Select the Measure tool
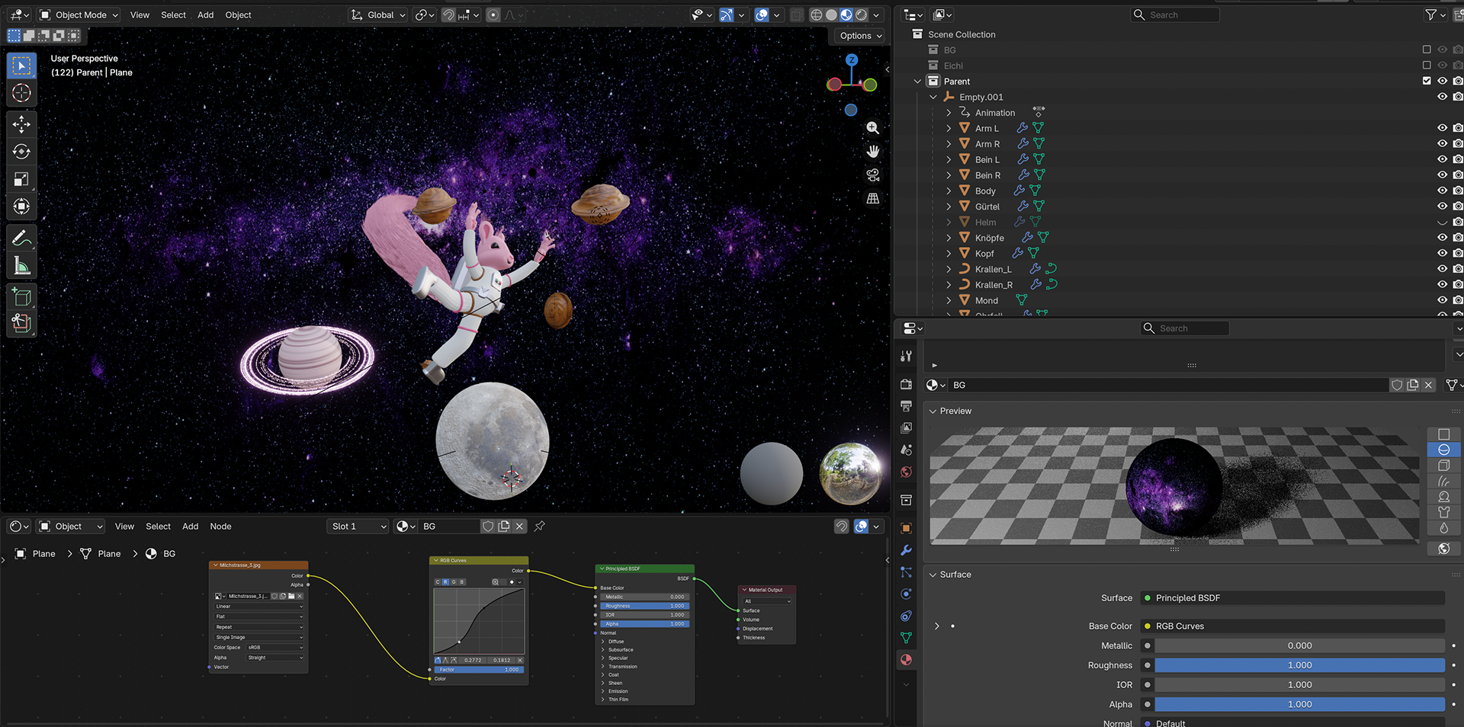Screen dimensions: 1464x727 click(21, 266)
